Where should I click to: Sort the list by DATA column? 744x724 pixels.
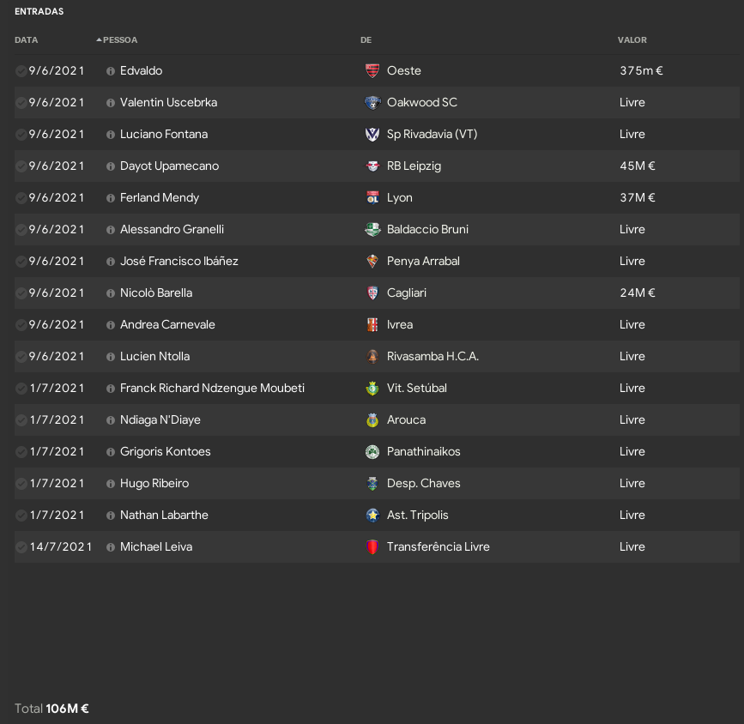click(x=26, y=39)
